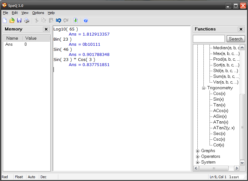Select the Ans row in Memory table
This screenshot has height=181, width=248.
[x=27, y=44]
